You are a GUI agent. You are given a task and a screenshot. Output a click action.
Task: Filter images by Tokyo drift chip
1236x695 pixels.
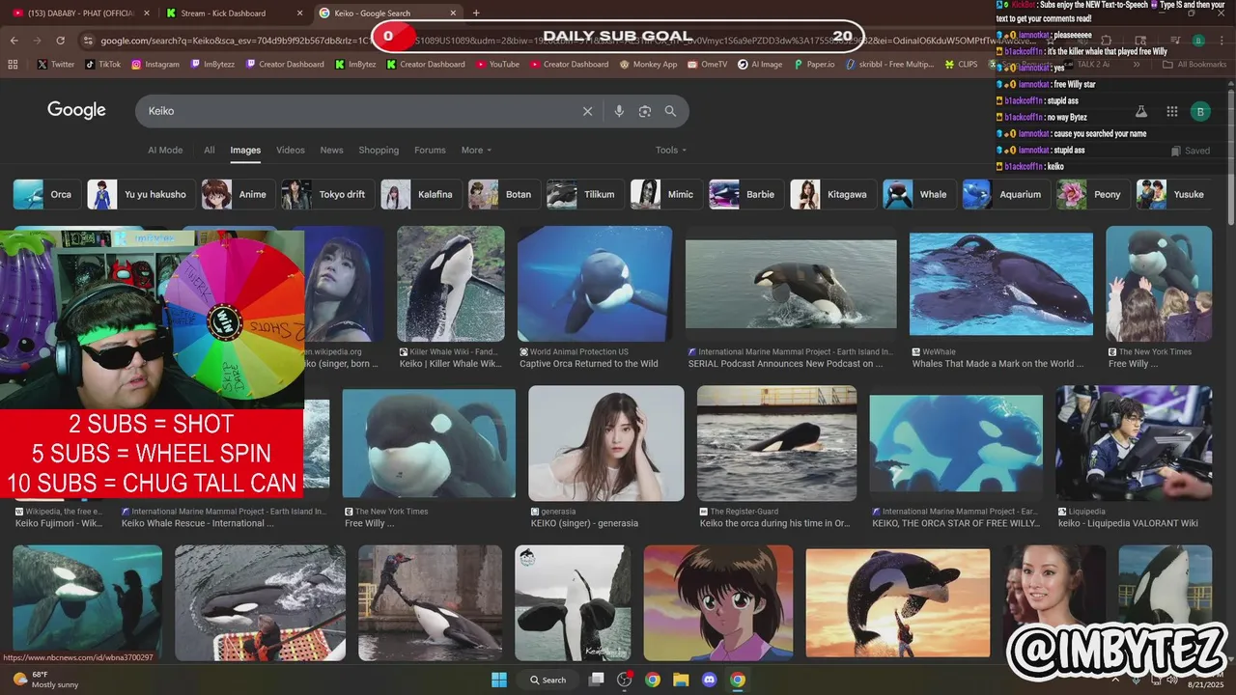326,194
